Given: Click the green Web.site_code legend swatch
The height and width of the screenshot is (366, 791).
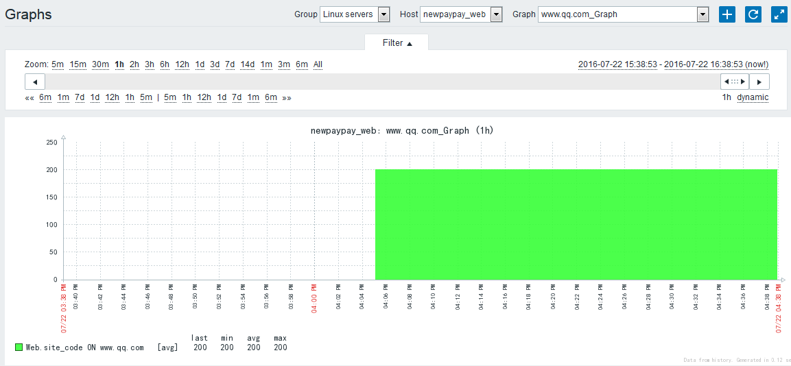Looking at the screenshot, I should (x=19, y=347).
